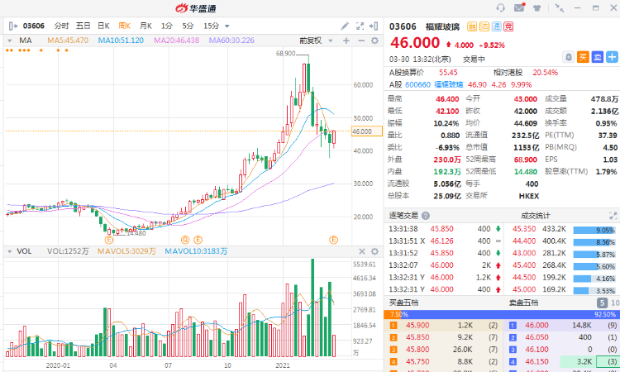Click the Q event marker on chart

(x=185, y=240)
